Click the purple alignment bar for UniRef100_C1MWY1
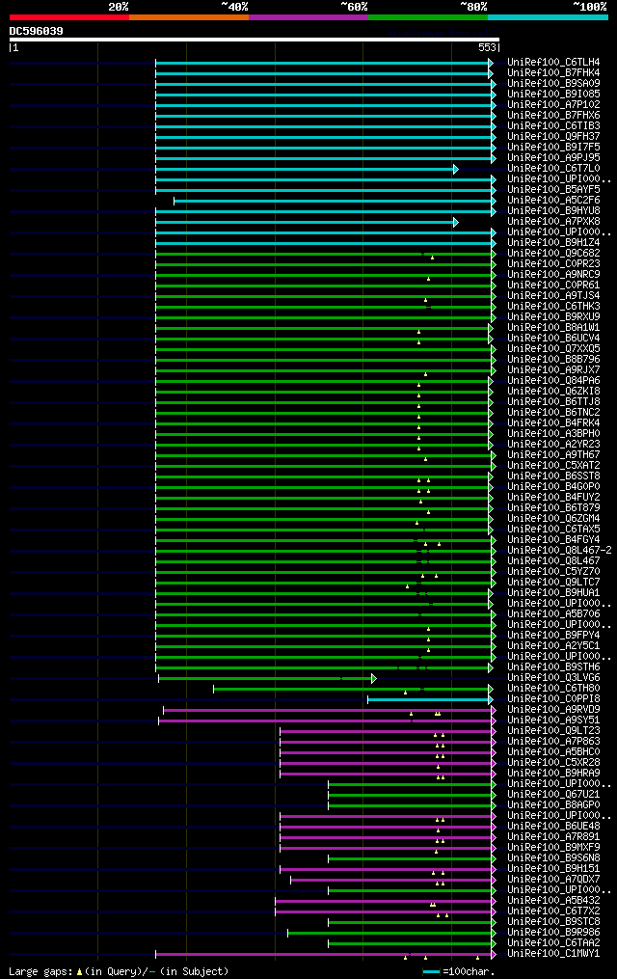The height and width of the screenshot is (979, 617). (x=326, y=955)
